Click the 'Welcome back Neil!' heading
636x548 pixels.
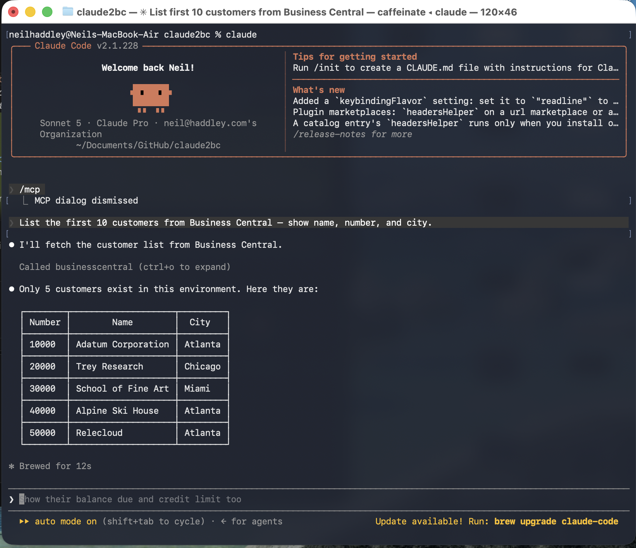click(148, 68)
